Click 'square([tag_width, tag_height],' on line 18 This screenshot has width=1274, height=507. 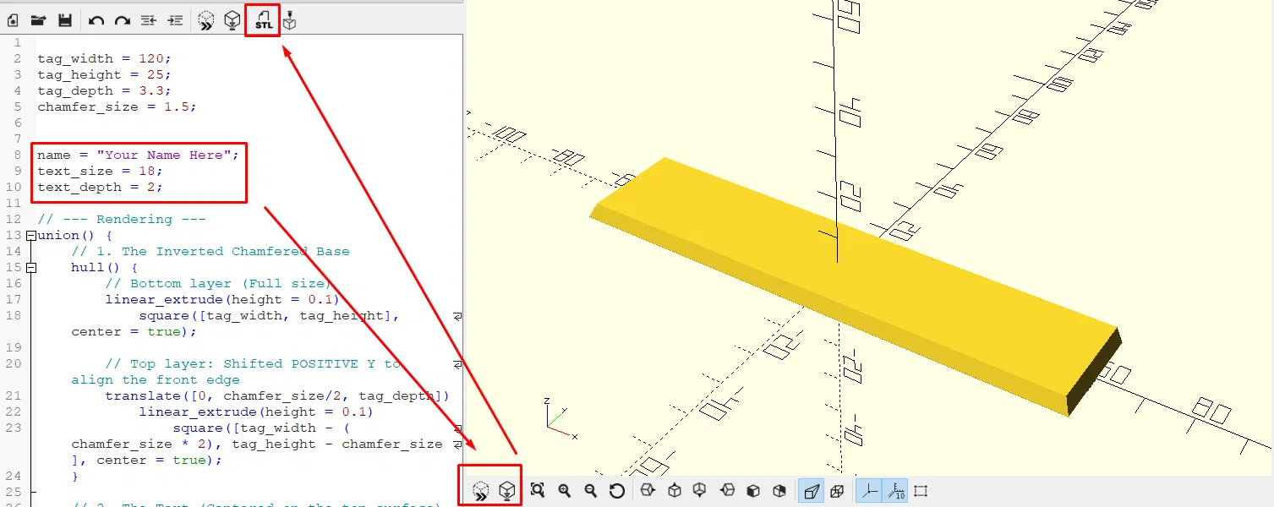coord(269,316)
